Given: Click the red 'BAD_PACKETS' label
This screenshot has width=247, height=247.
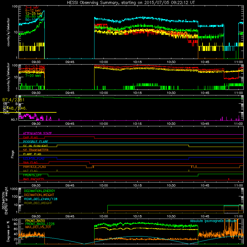Looking at the screenshot, I should point(34,179).
